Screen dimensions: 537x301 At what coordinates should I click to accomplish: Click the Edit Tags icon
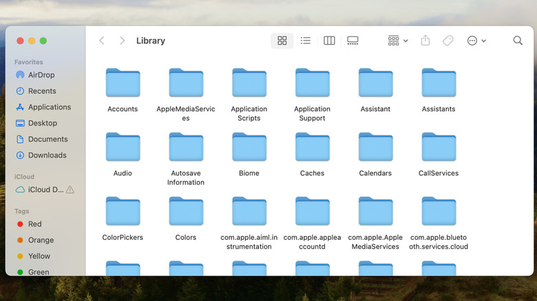[x=447, y=41]
